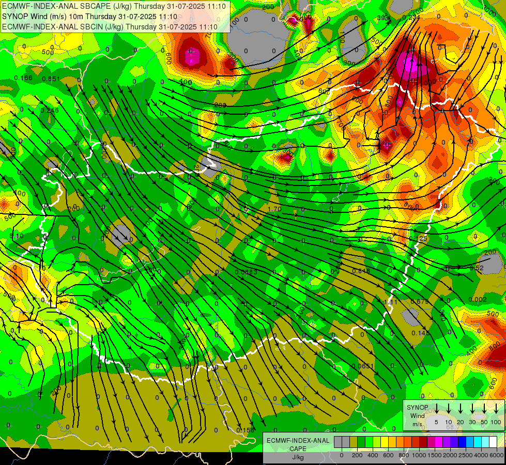
Task: Pick the pure blue swatch on CAPE scale
Action: click(463, 442)
